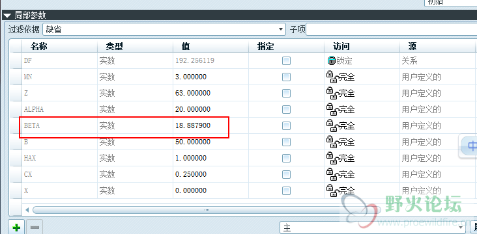Remove parameter with the minus button

pyautogui.click(x=35, y=227)
